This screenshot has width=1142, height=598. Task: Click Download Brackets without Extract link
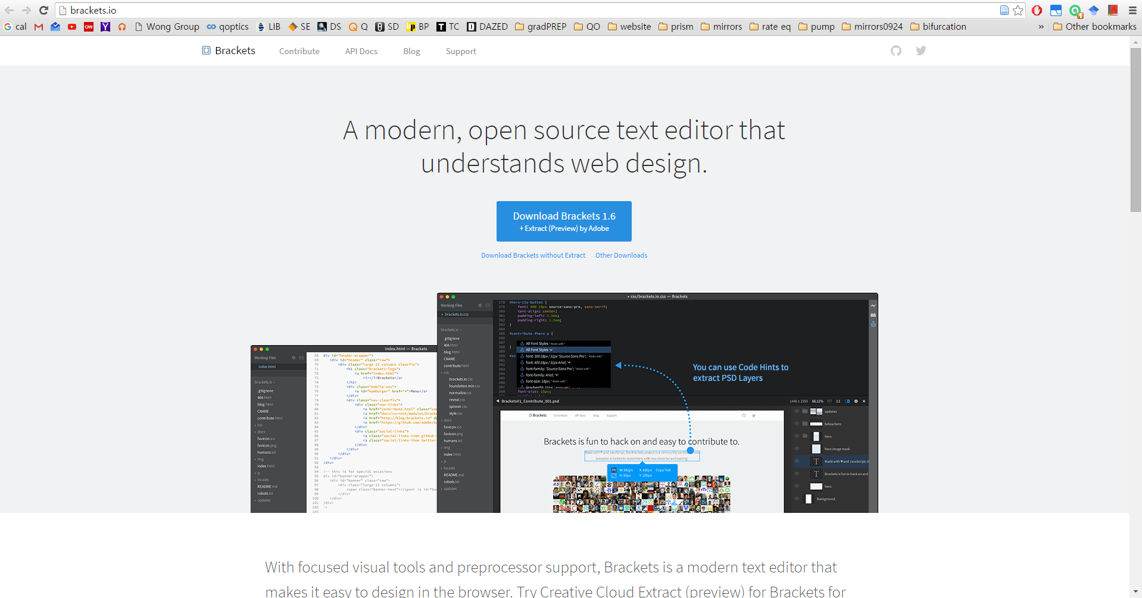click(x=533, y=255)
